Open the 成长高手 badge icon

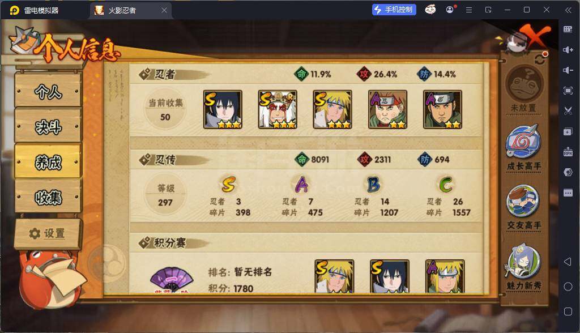point(523,142)
